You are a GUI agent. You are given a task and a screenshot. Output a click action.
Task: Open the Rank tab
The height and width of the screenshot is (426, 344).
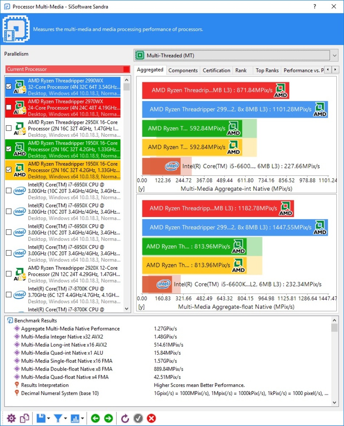(x=241, y=70)
